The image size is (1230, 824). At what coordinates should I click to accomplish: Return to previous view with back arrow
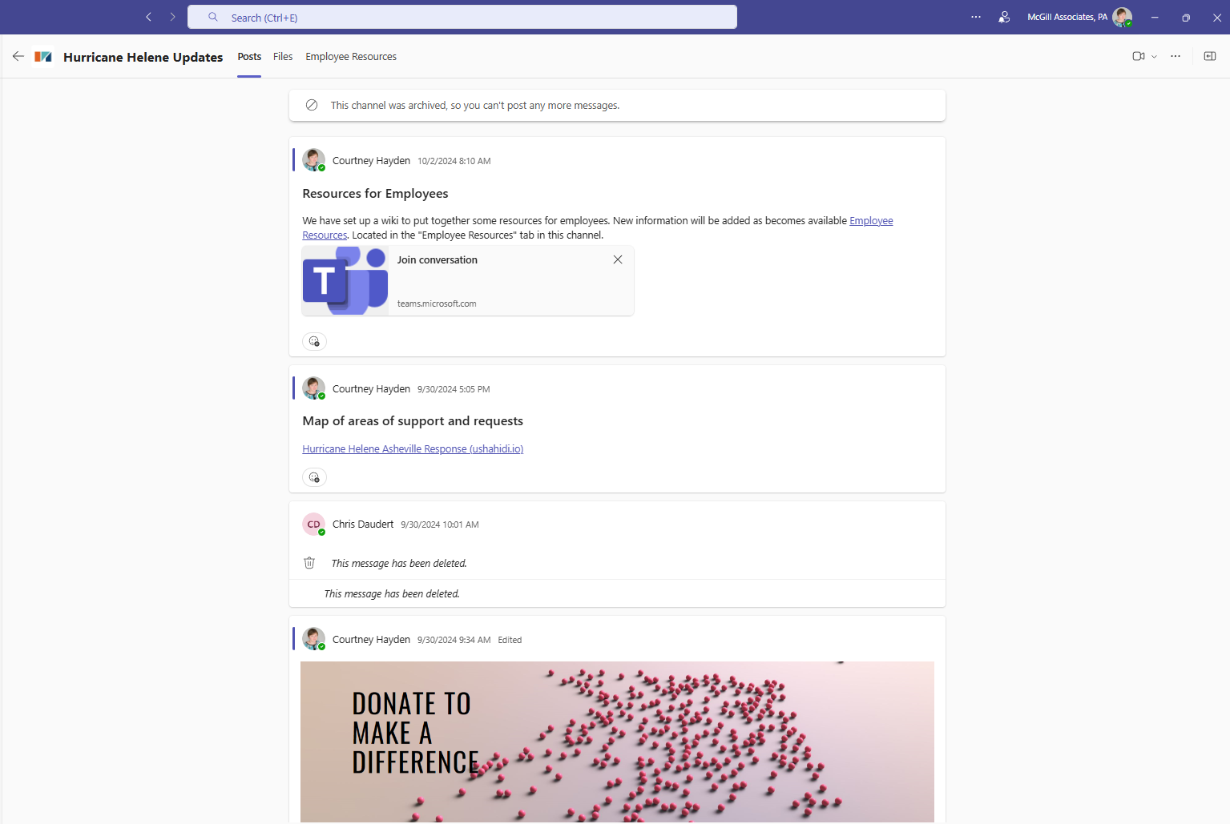point(18,56)
